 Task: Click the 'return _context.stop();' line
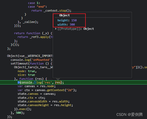tap(51, 11)
